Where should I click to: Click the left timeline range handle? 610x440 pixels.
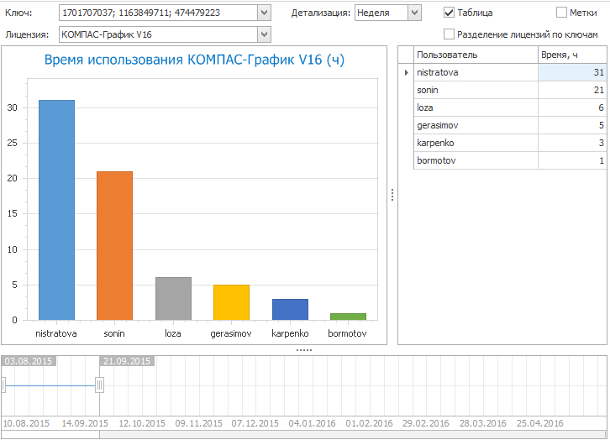3,385
